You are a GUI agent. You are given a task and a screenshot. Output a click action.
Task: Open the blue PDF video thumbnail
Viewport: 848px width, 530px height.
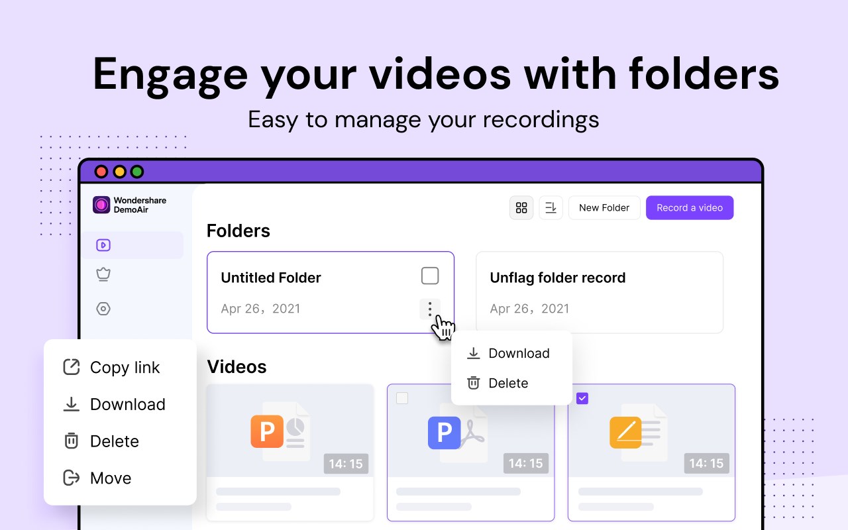point(470,431)
